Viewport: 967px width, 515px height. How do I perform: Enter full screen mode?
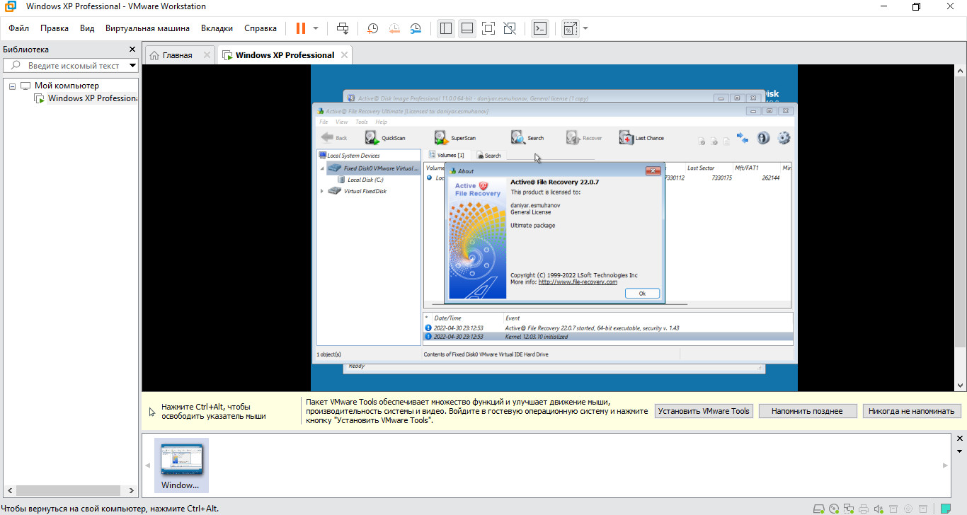coord(488,28)
